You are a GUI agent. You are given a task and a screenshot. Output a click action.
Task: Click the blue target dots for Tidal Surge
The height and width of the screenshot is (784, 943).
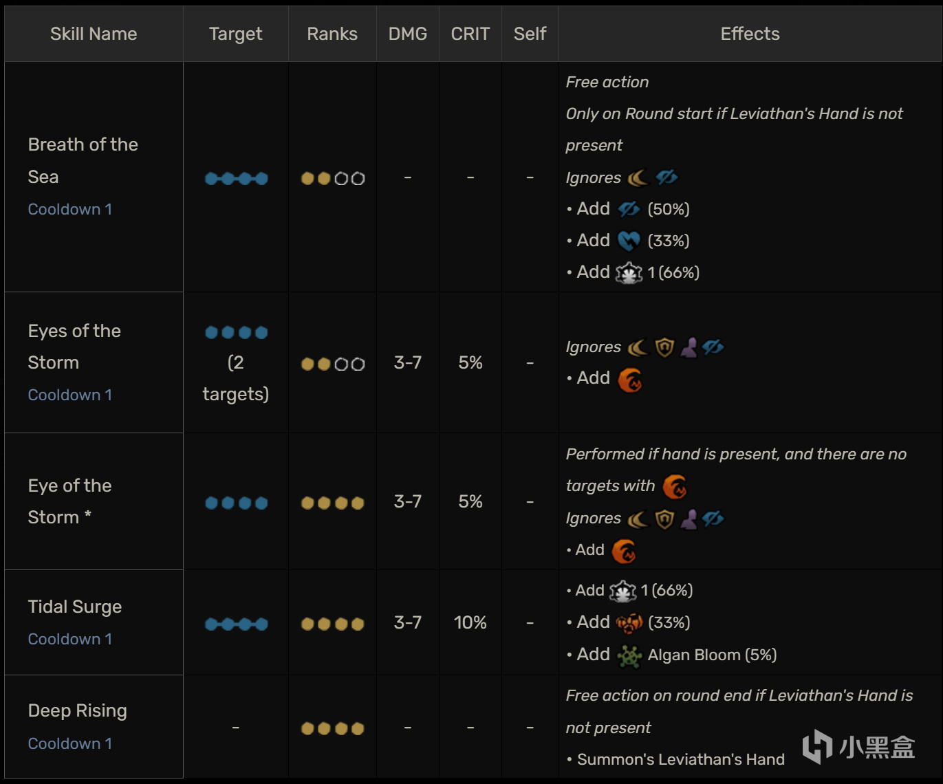(x=236, y=624)
